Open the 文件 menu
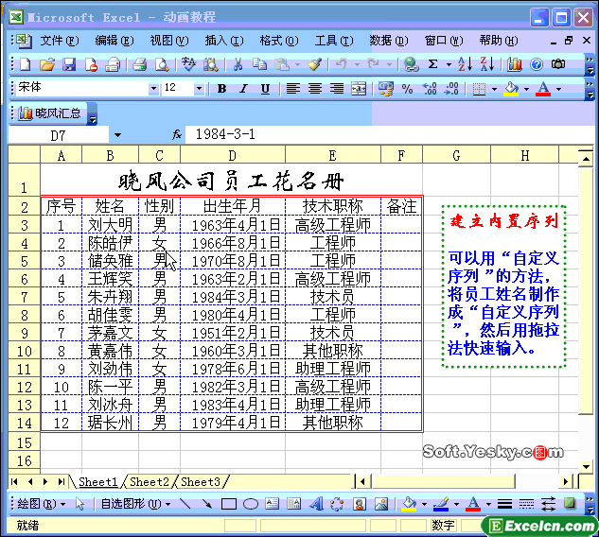Viewport: 599px width, 537px height. click(60, 40)
